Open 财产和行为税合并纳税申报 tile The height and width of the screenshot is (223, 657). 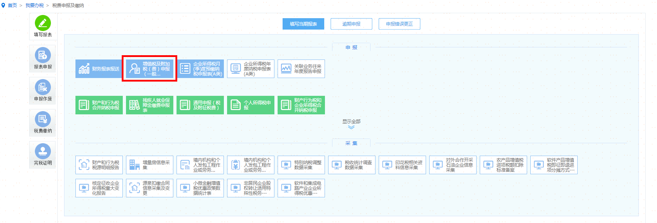click(99, 105)
